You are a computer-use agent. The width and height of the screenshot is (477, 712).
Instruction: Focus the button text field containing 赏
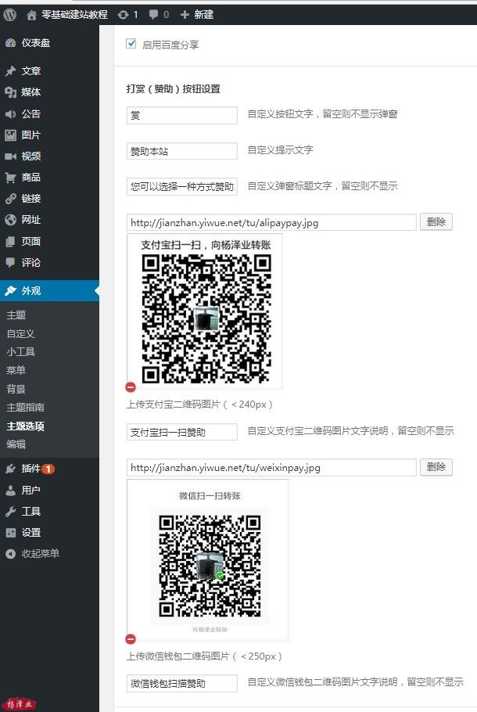point(182,115)
